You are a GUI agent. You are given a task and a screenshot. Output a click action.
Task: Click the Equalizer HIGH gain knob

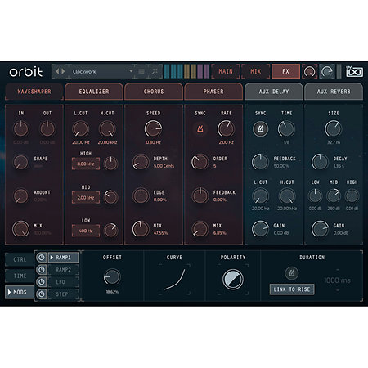pos(111,164)
